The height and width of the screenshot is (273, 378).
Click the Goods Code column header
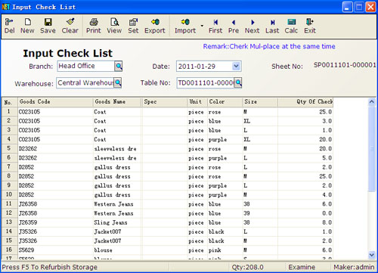(55, 102)
